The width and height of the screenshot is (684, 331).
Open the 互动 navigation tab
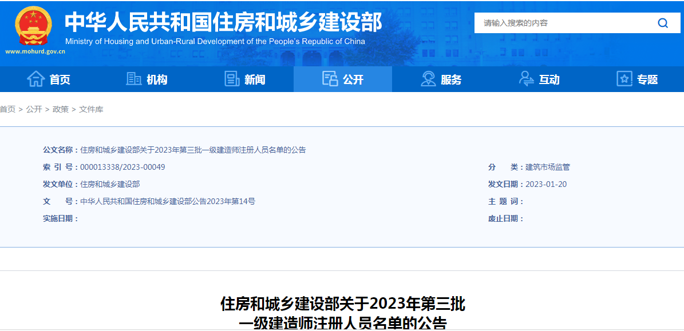[x=539, y=79]
